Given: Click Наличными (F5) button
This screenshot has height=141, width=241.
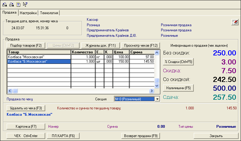Looking at the screenshot, I should click(x=178, y=88).
